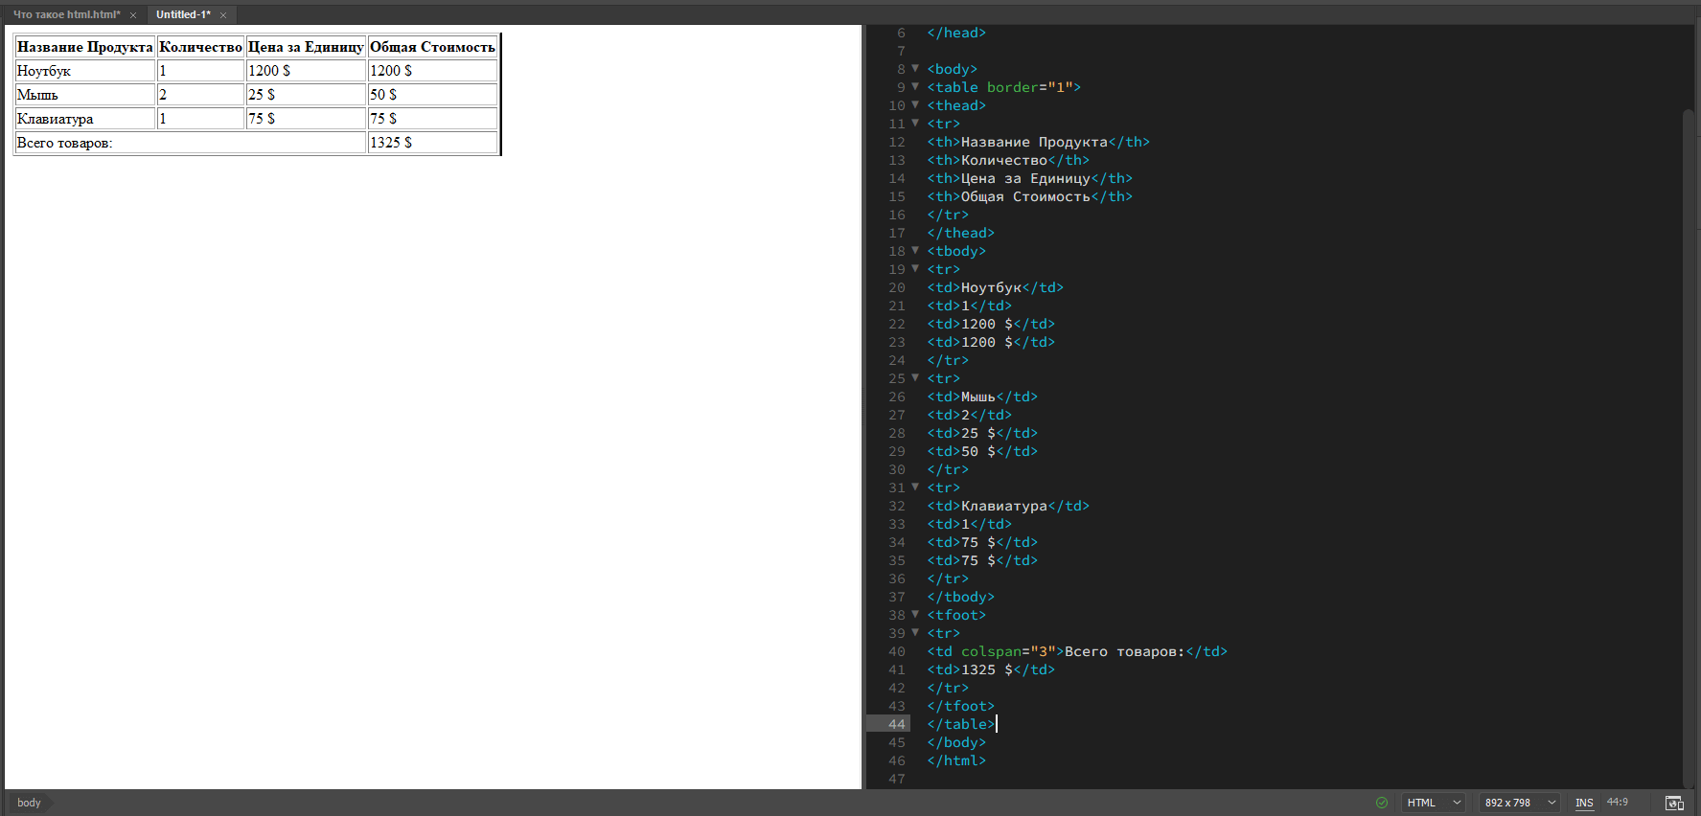Collapse the table tag on line 9
Viewport: 1701px width, 816px height.
pyautogui.click(x=915, y=87)
